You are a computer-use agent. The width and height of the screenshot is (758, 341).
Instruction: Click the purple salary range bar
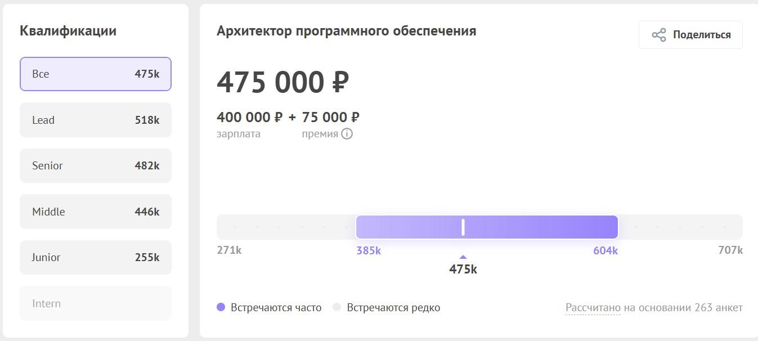click(540, 227)
